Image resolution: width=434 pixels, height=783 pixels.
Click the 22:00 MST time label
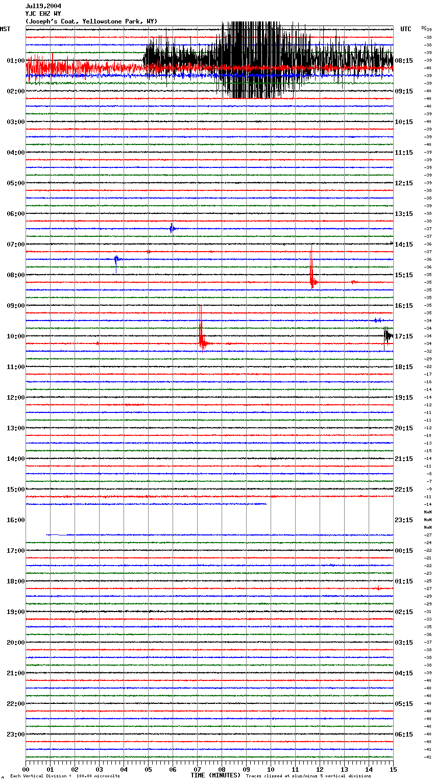pyautogui.click(x=16, y=704)
